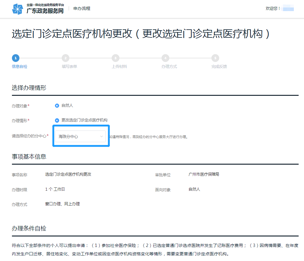This screenshot has height=261, width=304.
Task: Open the 申办流程 header link
Action: pyautogui.click(x=82, y=8)
